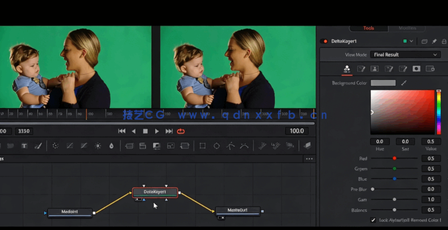Open the Matte tab with person icon
The image size is (448, 230).
[375, 69]
